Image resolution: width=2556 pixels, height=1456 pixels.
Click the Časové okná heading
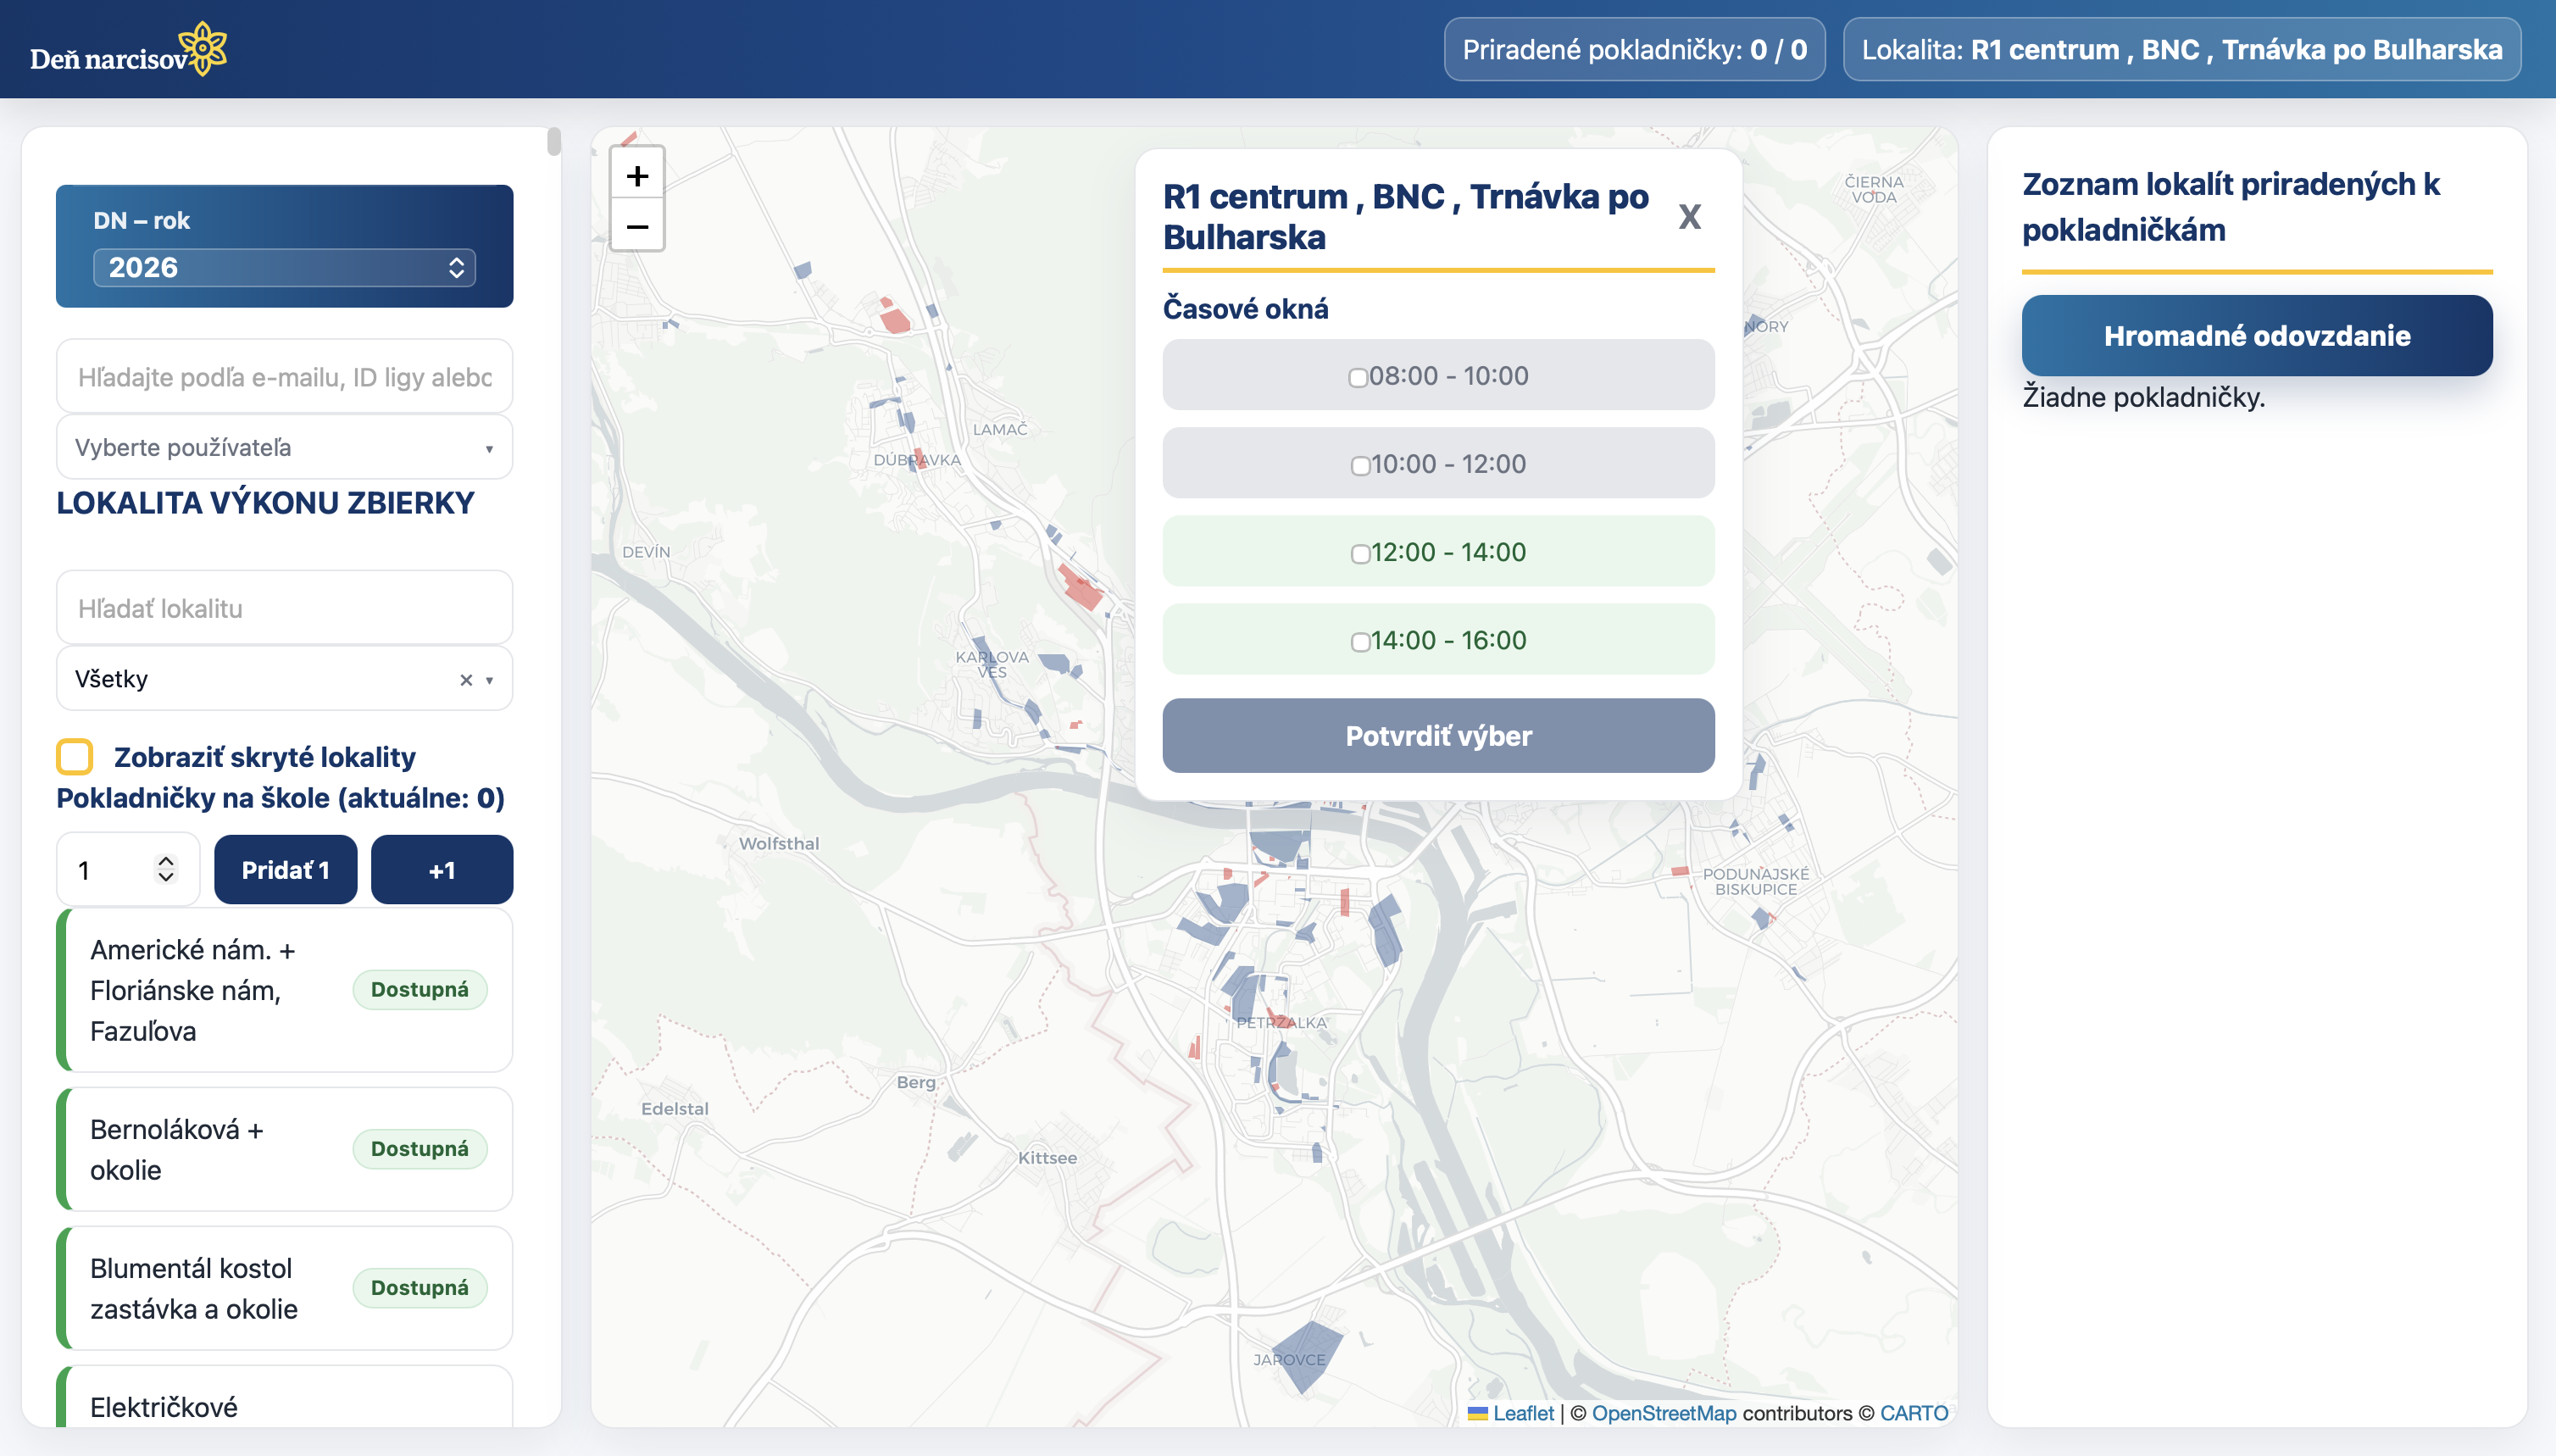[1245, 309]
